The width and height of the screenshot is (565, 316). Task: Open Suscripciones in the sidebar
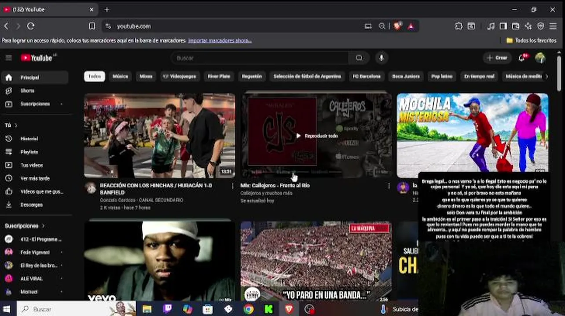tap(34, 104)
